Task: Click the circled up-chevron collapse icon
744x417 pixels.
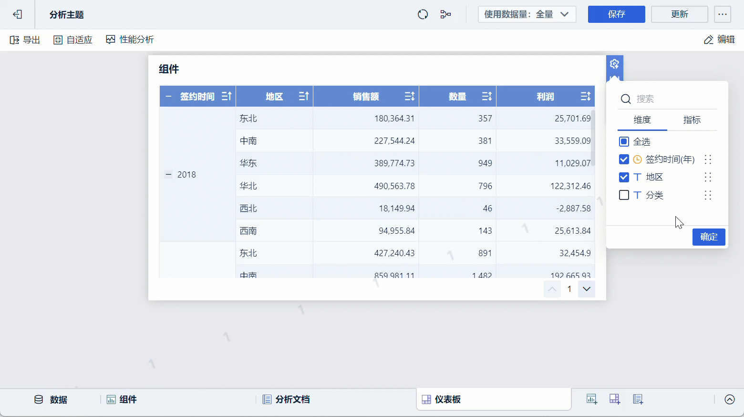Action: 730,399
